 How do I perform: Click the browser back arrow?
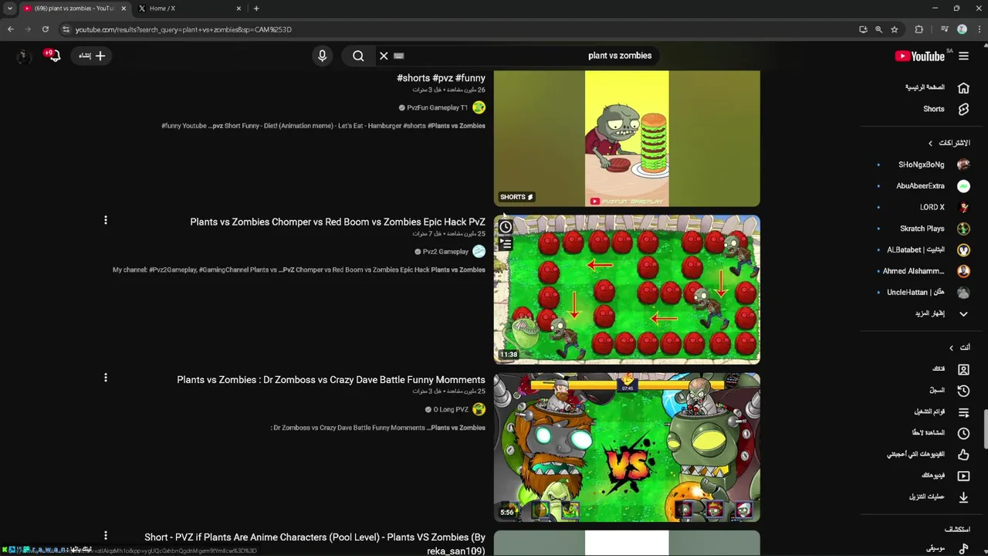point(11,29)
